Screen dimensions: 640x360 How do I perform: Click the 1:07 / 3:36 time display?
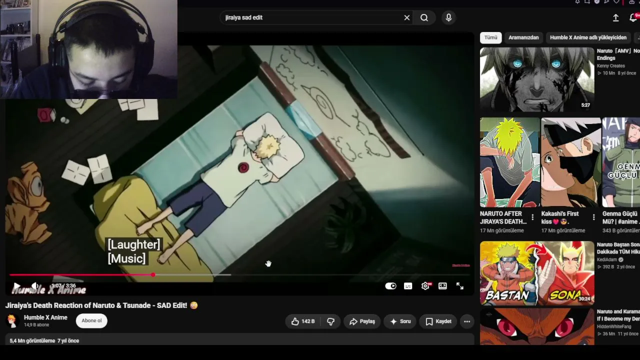[x=63, y=286]
